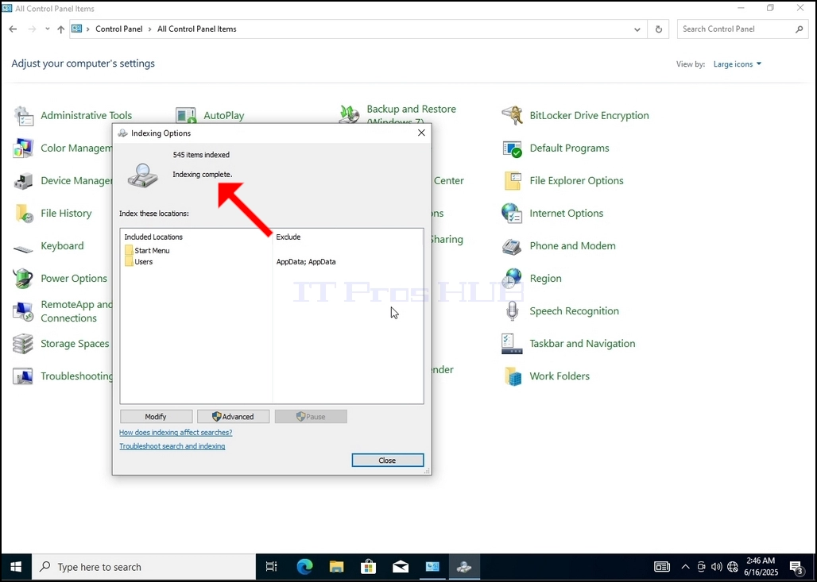Click the Up one level arrow

tap(61, 29)
